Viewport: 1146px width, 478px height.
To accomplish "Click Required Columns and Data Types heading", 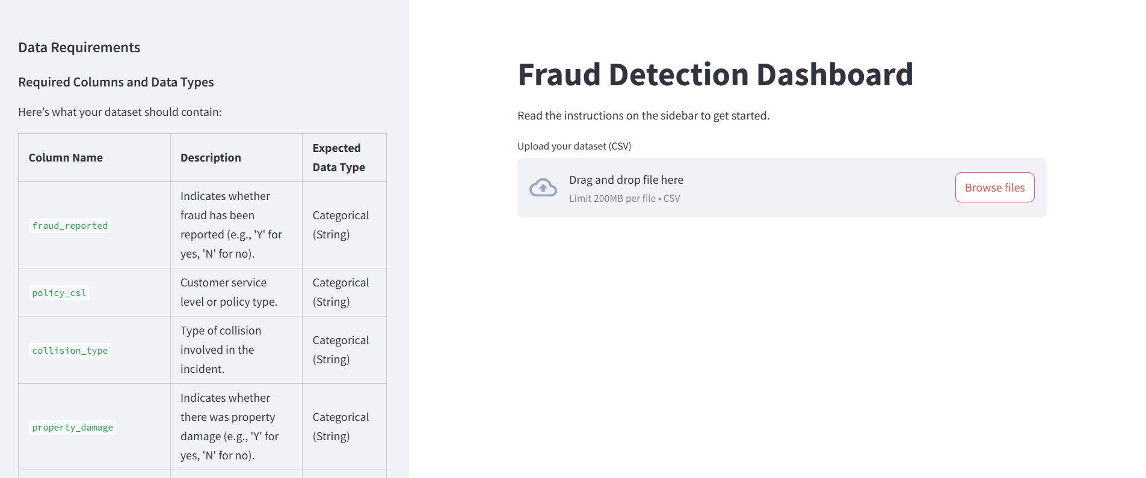I will point(116,82).
